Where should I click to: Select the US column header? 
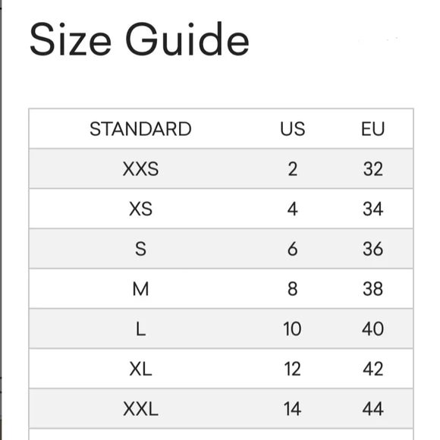pos(292,129)
